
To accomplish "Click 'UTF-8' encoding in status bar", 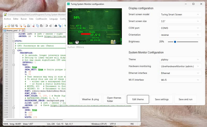I will click(113, 124).
